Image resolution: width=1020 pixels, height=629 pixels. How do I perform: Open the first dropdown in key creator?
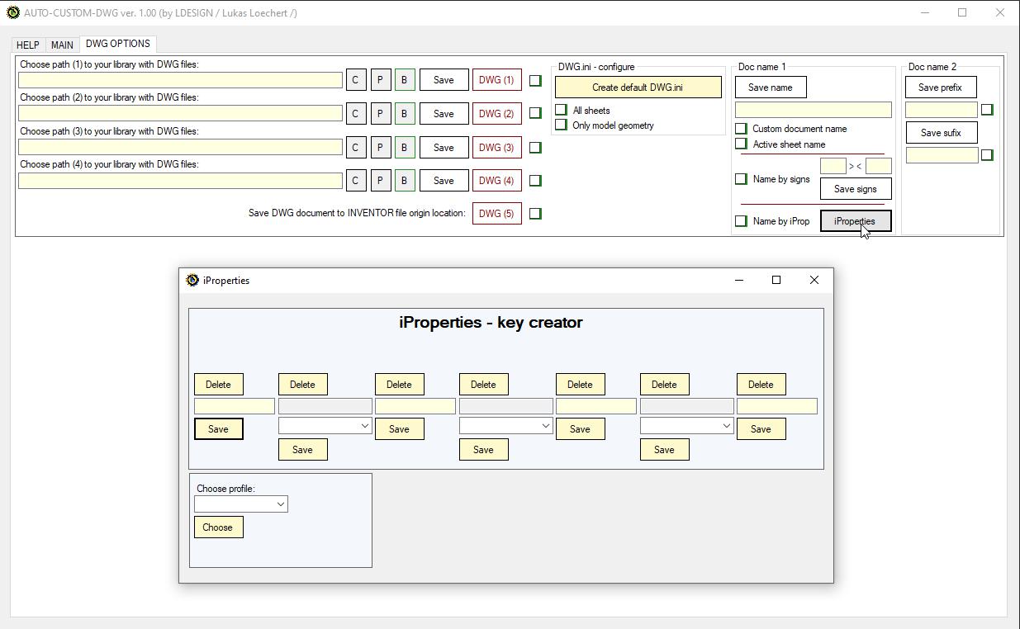click(x=325, y=425)
